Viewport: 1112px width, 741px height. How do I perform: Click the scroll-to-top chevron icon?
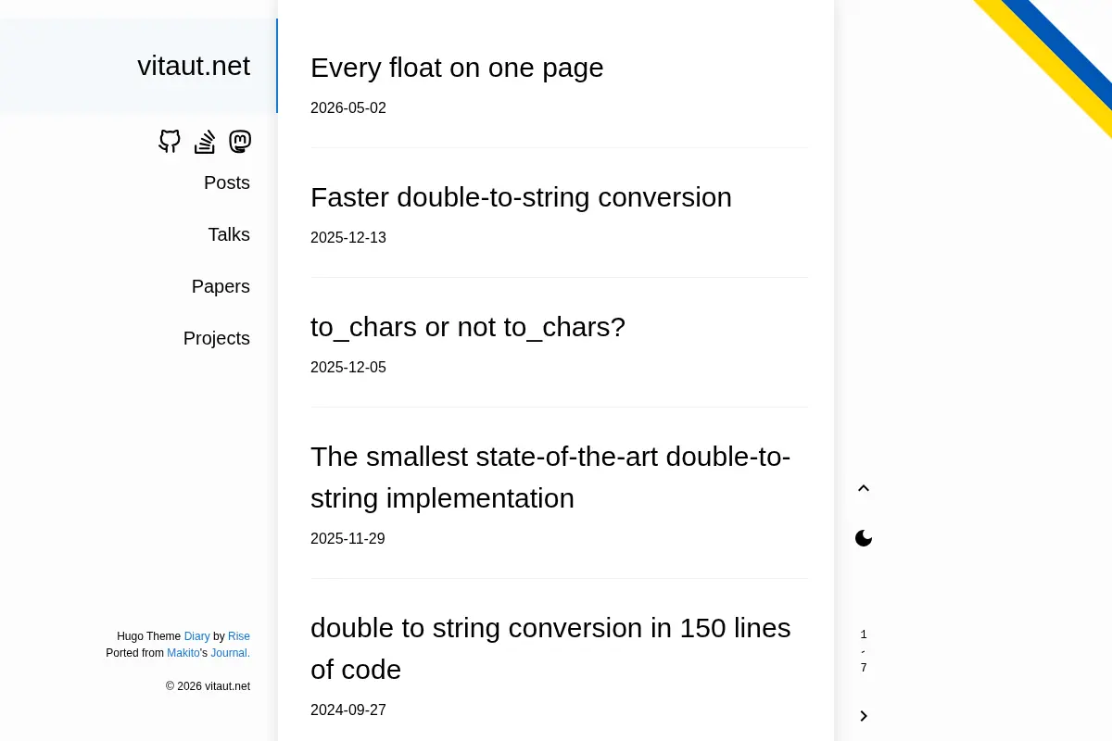tap(864, 488)
